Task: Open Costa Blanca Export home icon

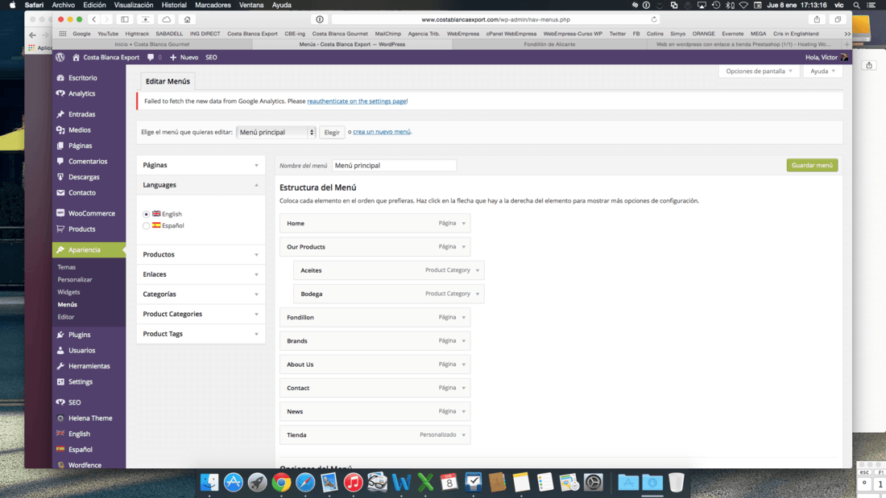Action: coord(77,57)
